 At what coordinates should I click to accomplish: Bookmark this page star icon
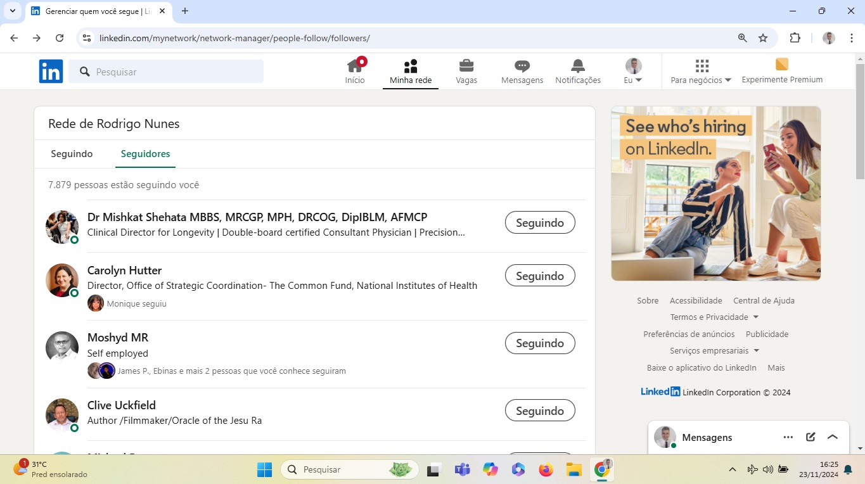coord(763,38)
